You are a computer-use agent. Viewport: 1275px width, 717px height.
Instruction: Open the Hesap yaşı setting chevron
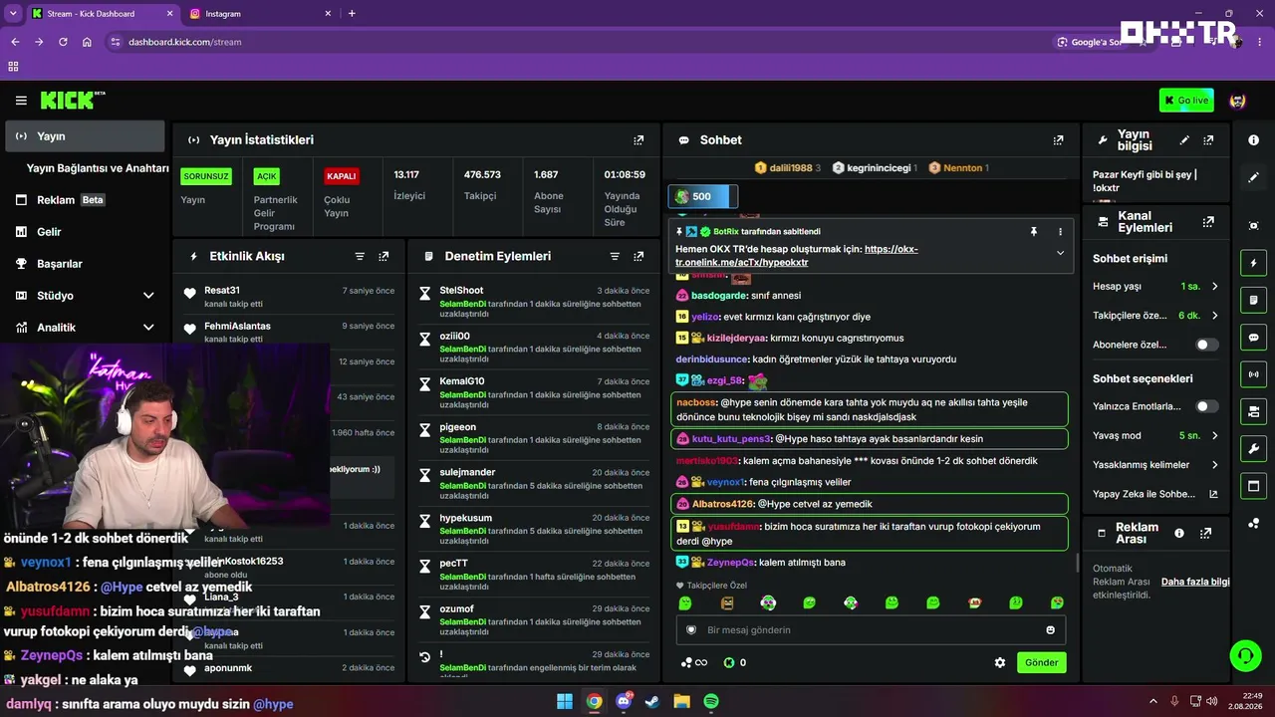point(1214,287)
